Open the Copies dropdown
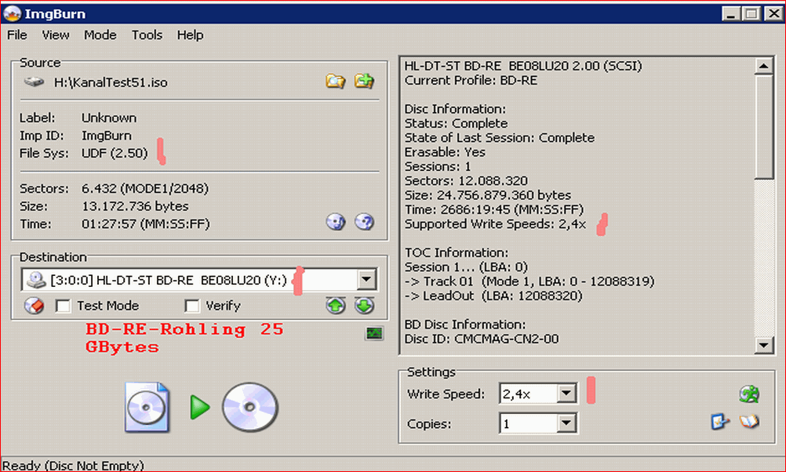 click(567, 424)
